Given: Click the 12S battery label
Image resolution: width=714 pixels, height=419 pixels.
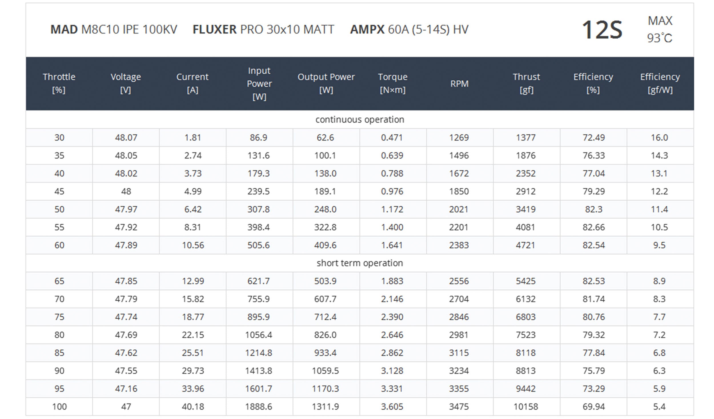Looking at the screenshot, I should 602,30.
